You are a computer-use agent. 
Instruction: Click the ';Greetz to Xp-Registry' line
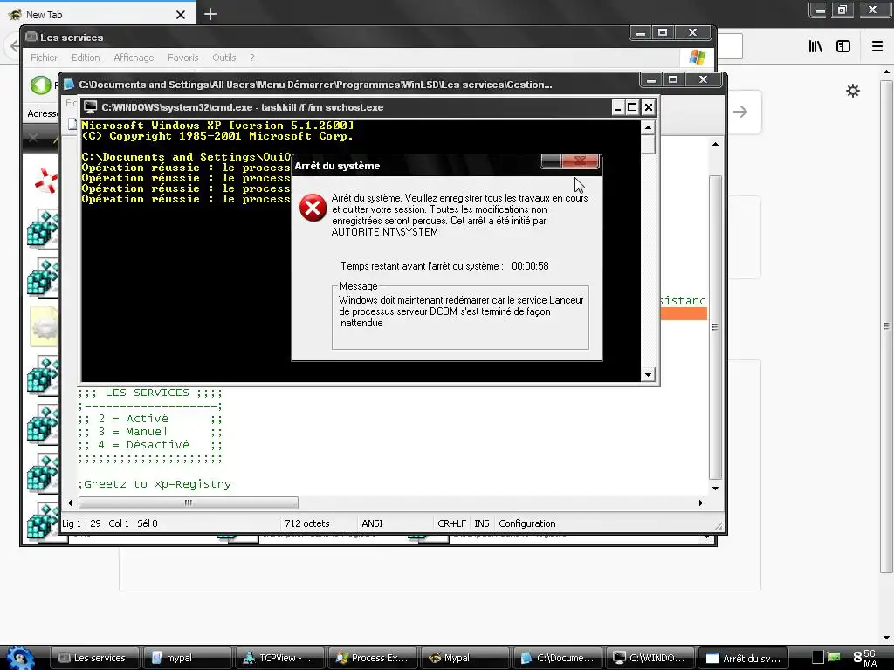[155, 484]
